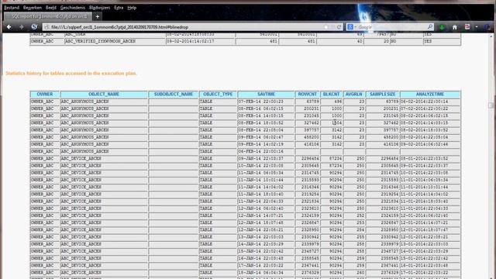The image size is (496, 279).
Task: Click the SAMPLESIZE column header
Action: (382, 95)
